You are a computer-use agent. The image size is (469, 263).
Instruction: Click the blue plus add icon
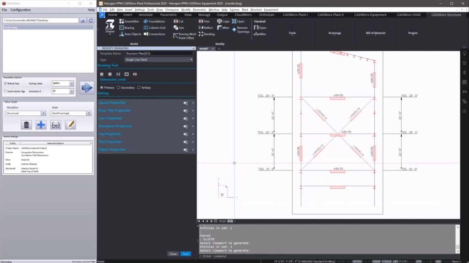pyautogui.click(x=41, y=124)
